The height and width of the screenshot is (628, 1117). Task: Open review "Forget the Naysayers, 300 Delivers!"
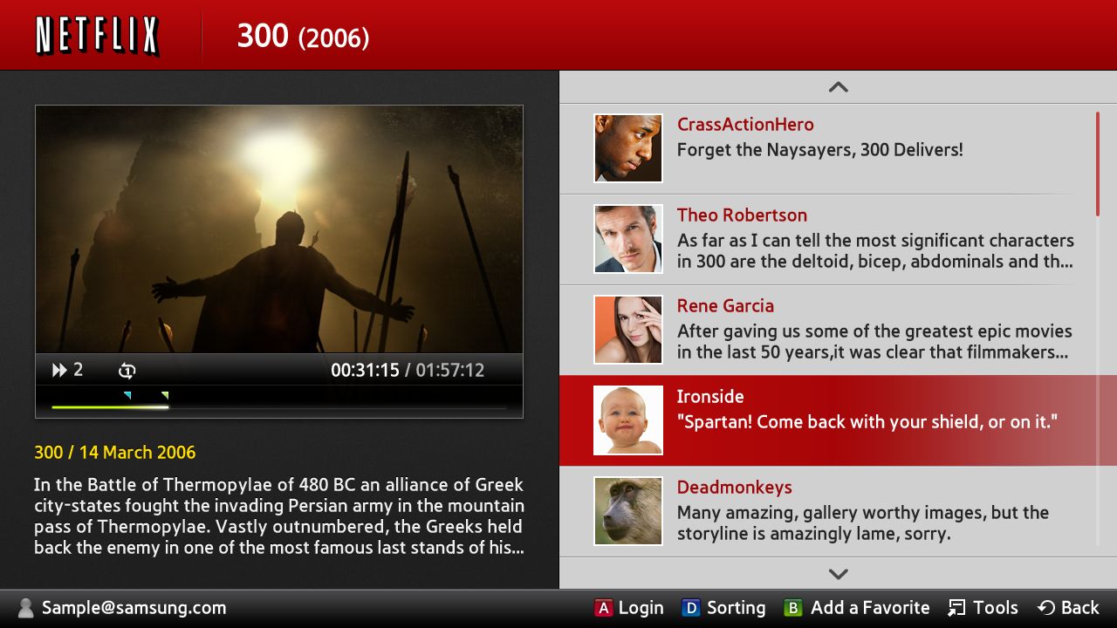(820, 150)
